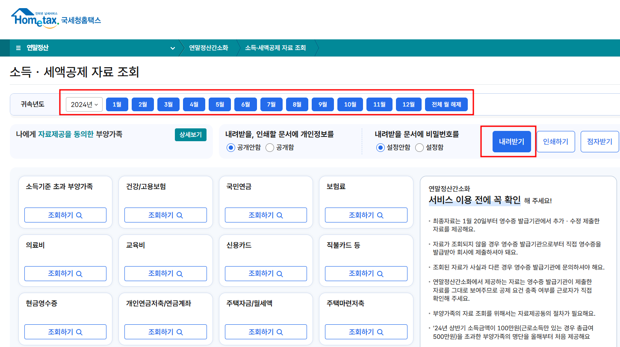
Task: Select the 5월 month button
Action: click(x=220, y=104)
